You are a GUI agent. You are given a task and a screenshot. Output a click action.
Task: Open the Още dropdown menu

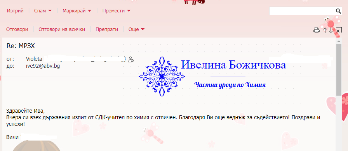[136, 29]
